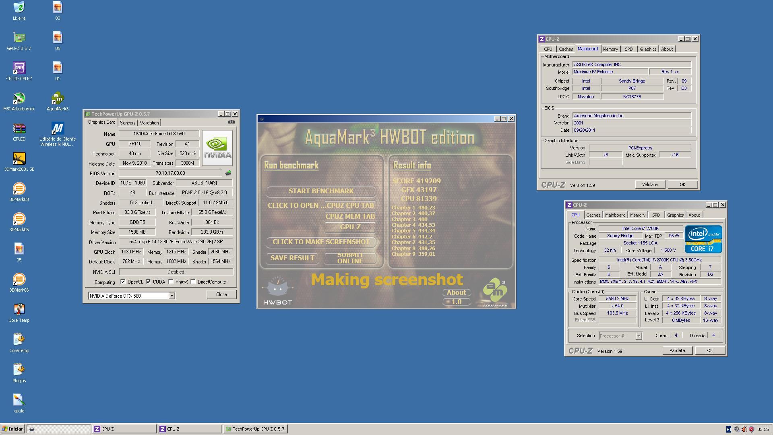Launch 3DMark03 desktop shortcut

[19, 192]
